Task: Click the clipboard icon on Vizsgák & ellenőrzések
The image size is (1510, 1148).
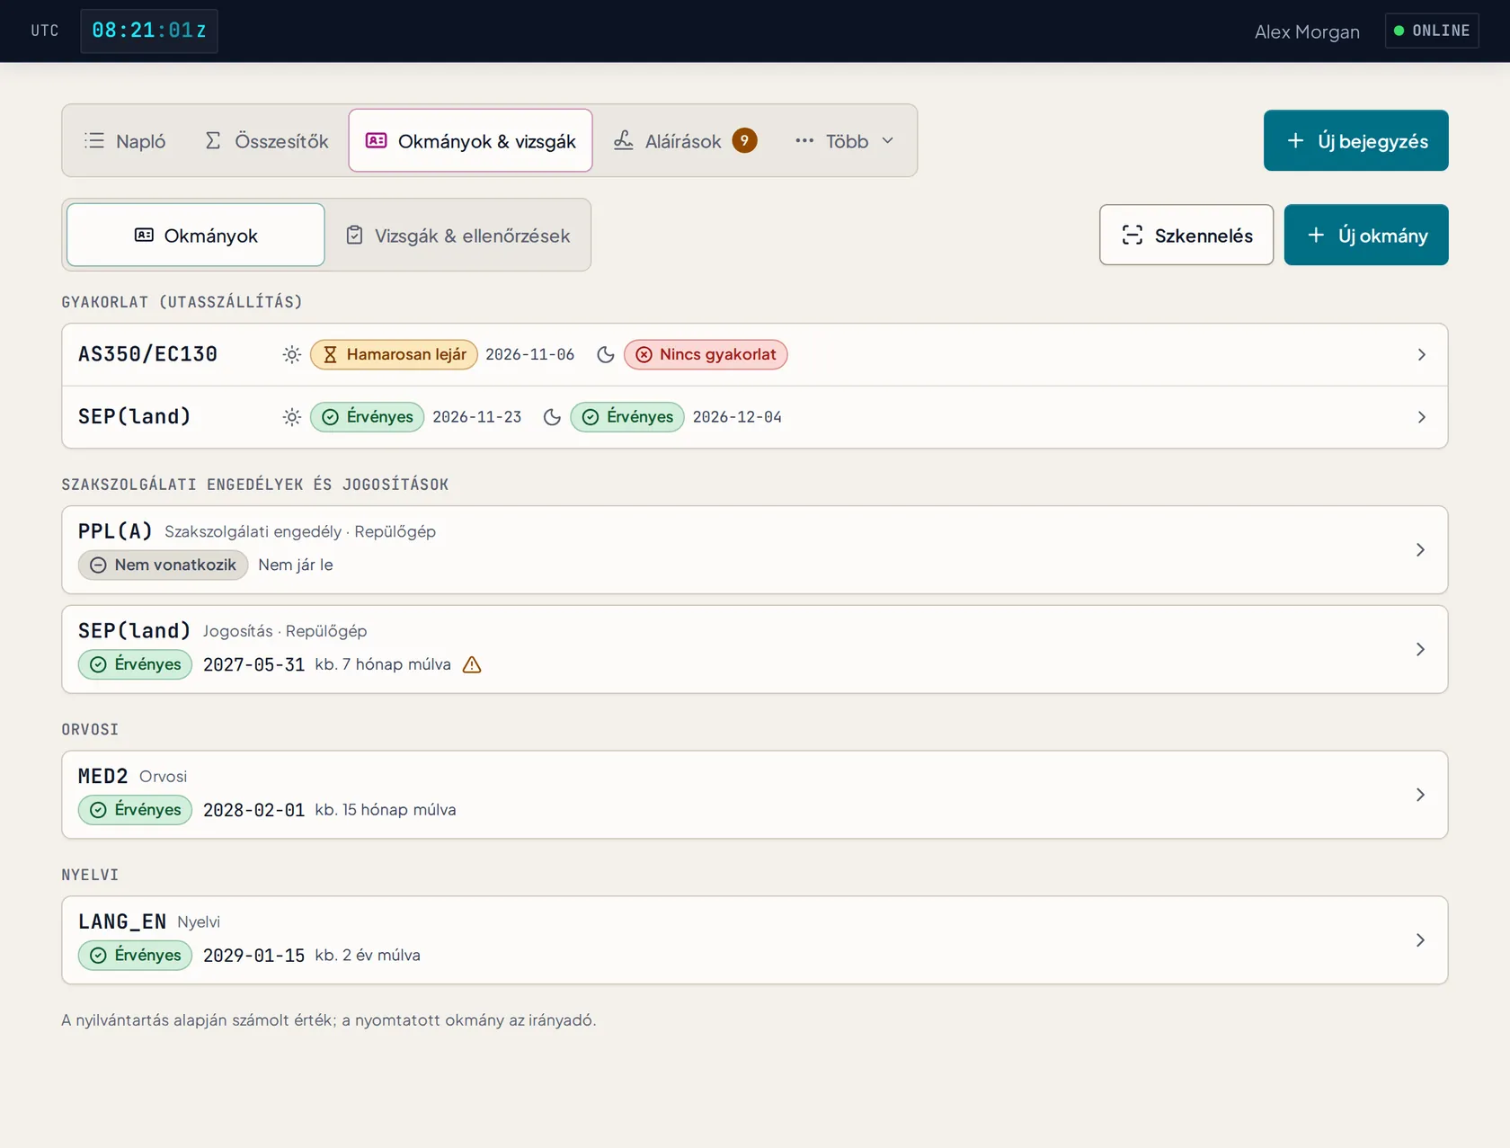Action: 355,235
